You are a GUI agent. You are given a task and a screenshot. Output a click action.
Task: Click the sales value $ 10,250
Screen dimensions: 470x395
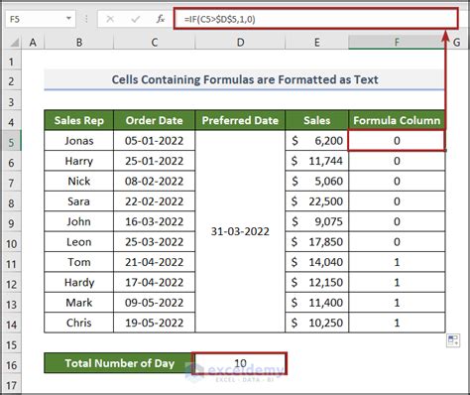(317, 323)
